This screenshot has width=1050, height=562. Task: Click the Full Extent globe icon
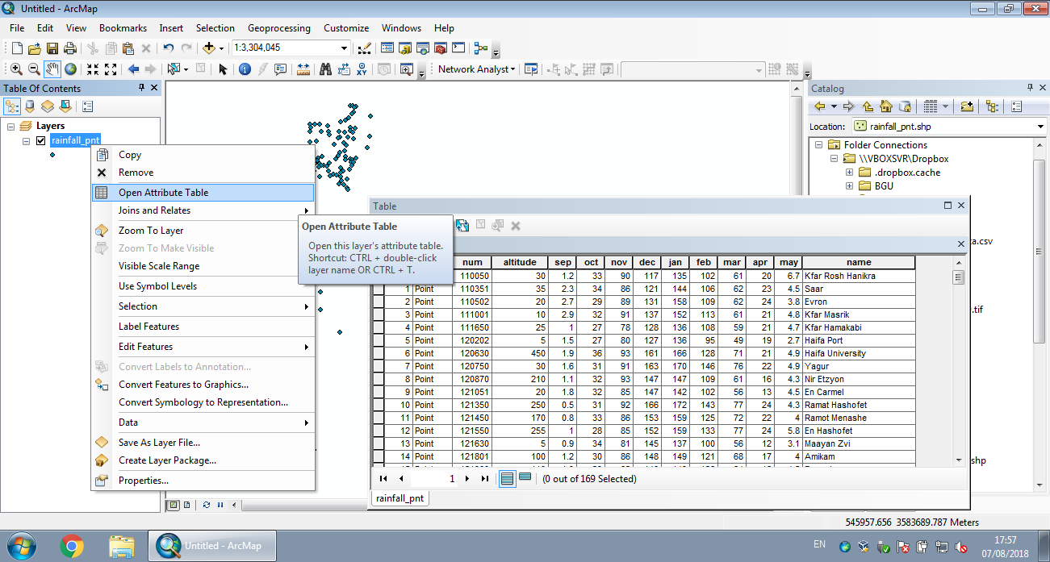tap(70, 69)
